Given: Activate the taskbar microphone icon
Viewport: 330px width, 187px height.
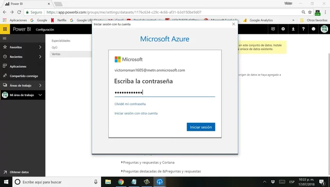Looking at the screenshot, I should click(96, 182).
